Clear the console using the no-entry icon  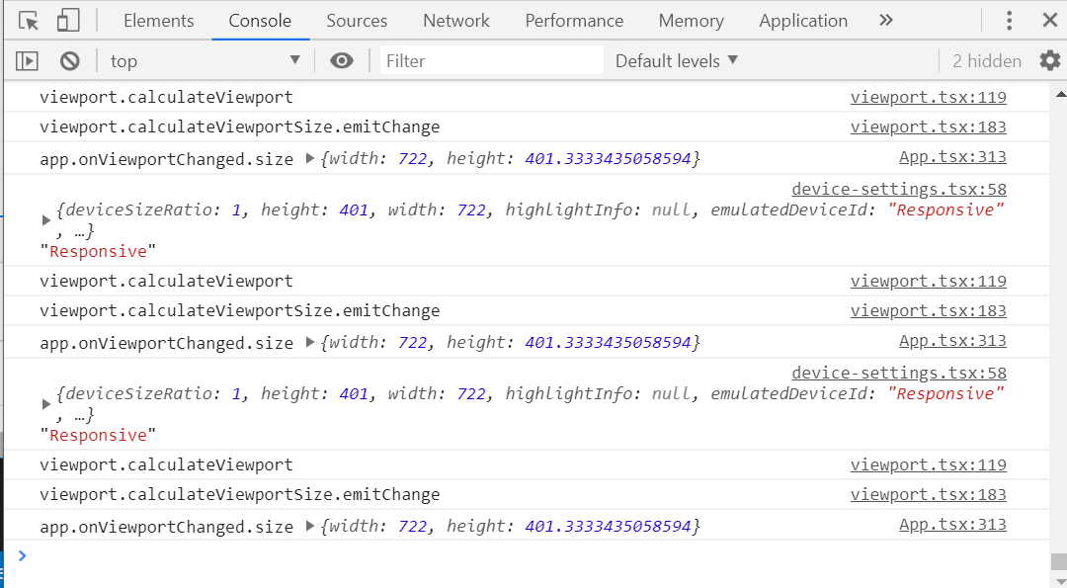pos(69,60)
